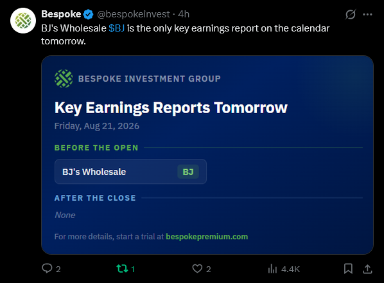Open the Key Earnings Reports image card

(x=207, y=155)
